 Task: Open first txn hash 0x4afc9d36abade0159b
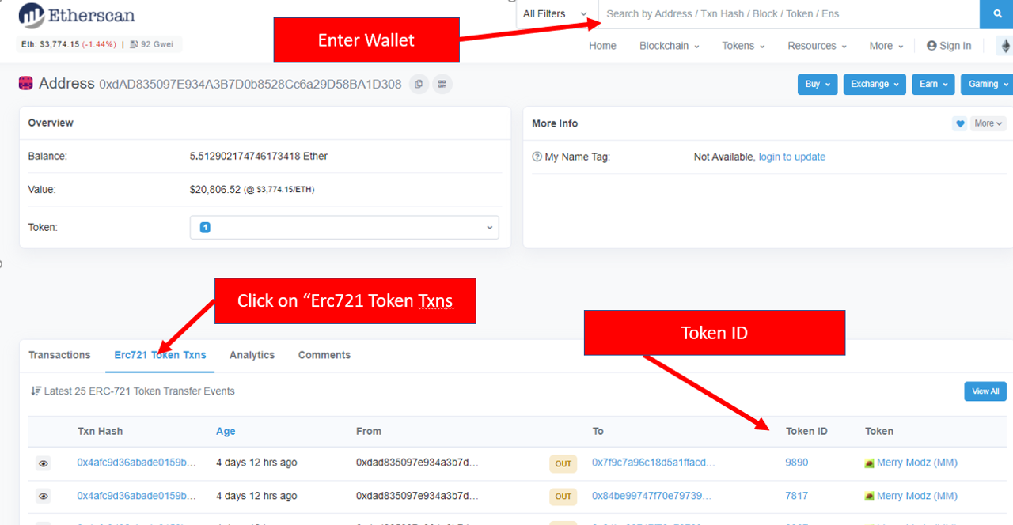click(136, 463)
